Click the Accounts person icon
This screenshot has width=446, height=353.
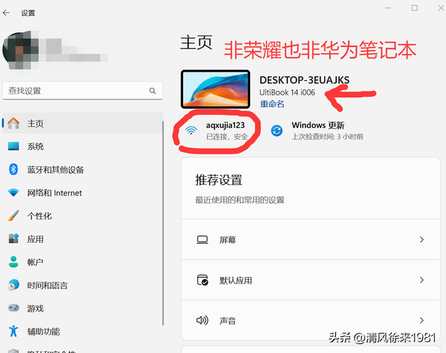click(13, 262)
